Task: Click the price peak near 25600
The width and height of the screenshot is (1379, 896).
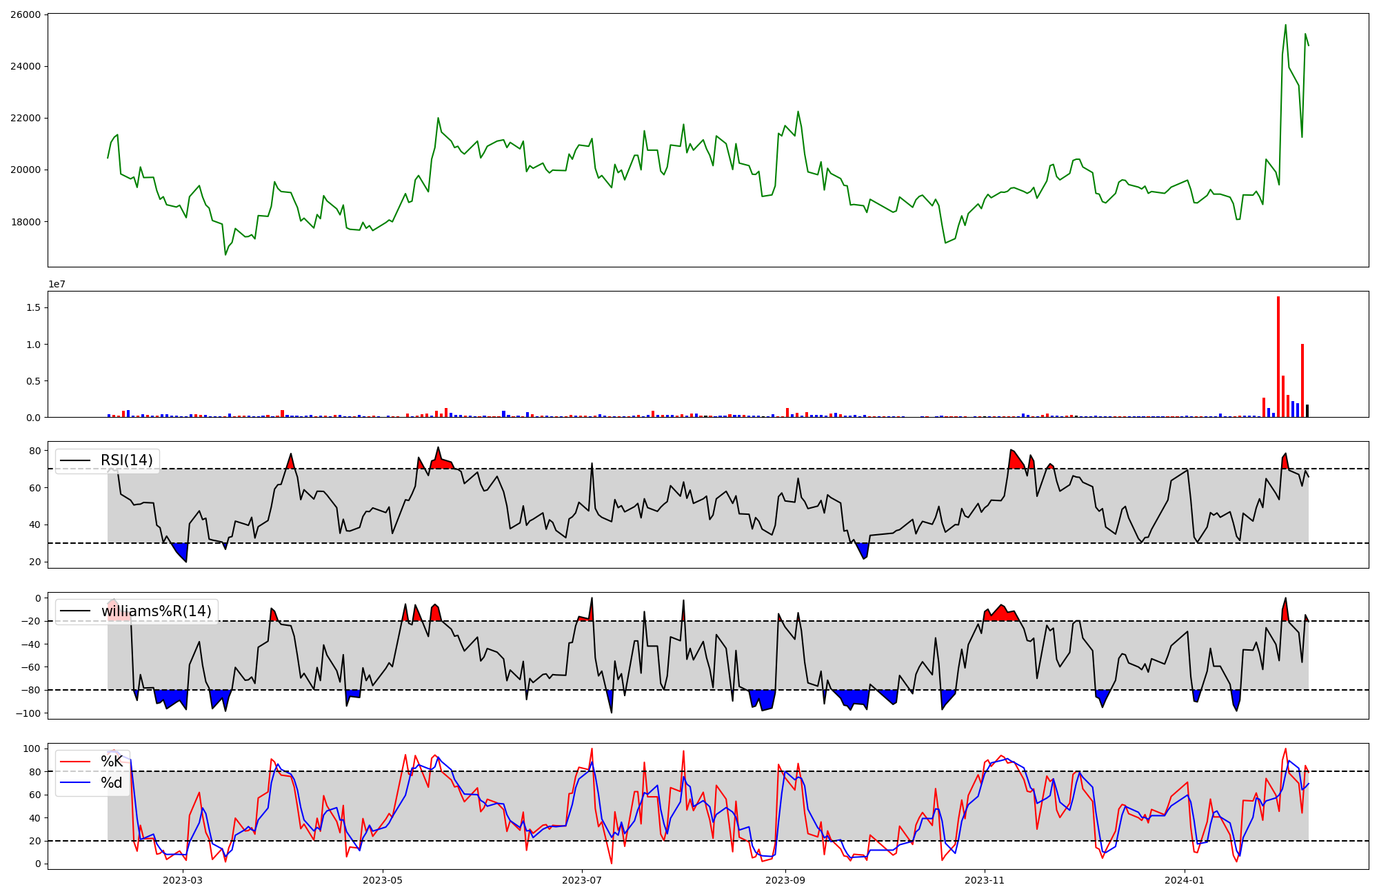Action: [1285, 26]
